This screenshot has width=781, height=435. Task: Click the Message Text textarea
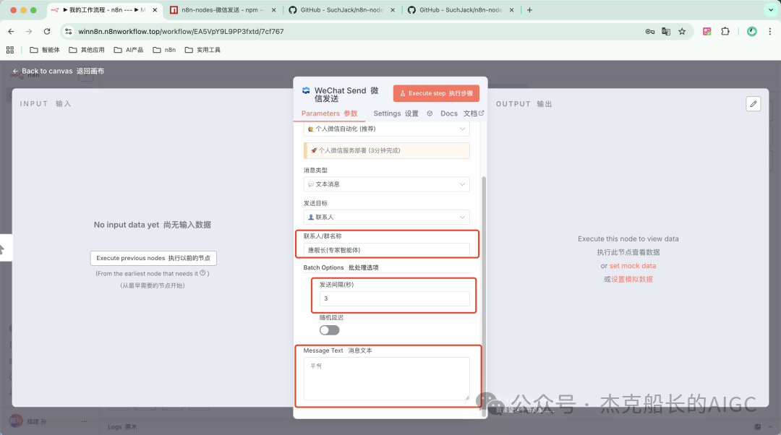coord(386,379)
